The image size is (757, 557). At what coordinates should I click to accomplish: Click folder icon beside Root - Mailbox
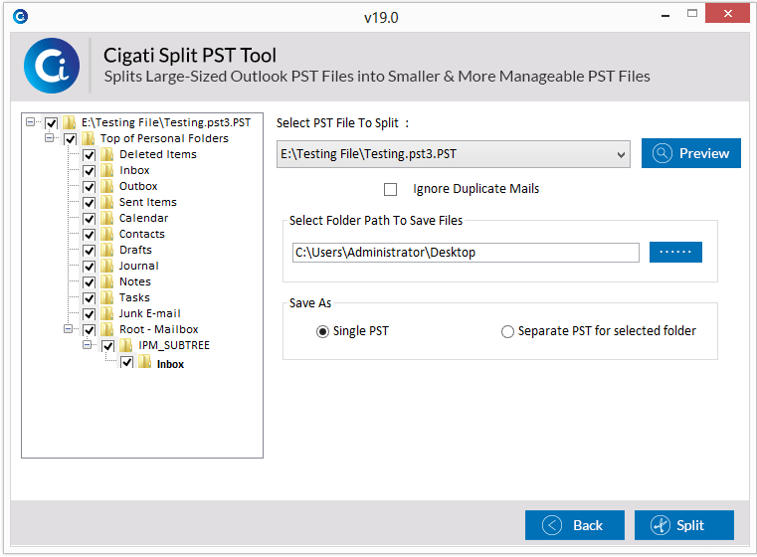[x=107, y=329]
